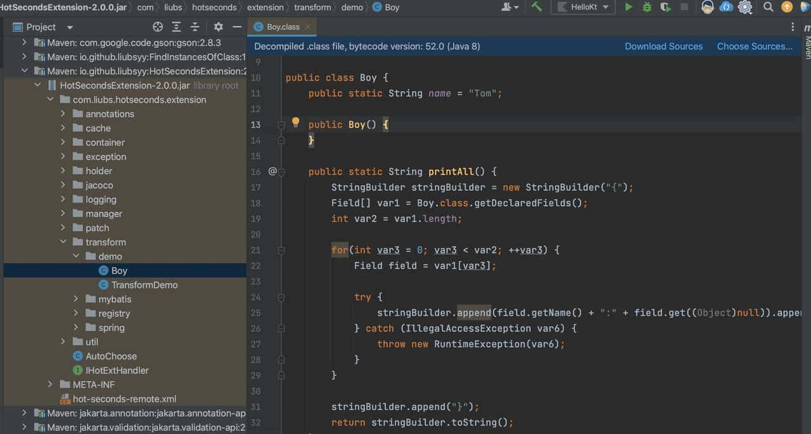Select TransformDemo class in project tree
Image resolution: width=811 pixels, height=434 pixels.
tap(144, 285)
